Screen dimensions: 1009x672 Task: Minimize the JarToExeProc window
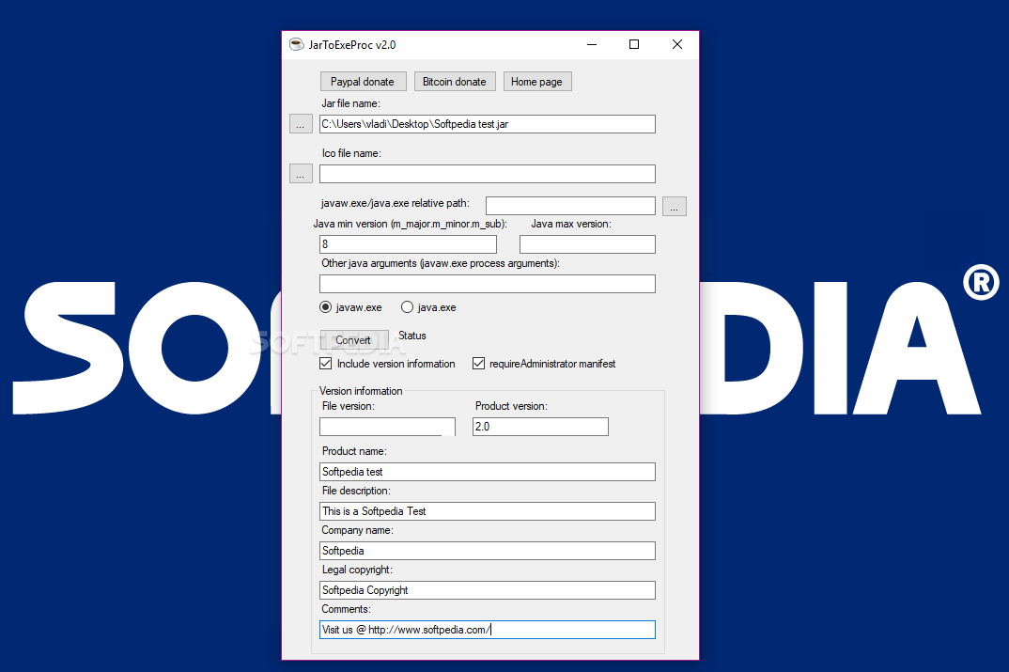point(592,44)
